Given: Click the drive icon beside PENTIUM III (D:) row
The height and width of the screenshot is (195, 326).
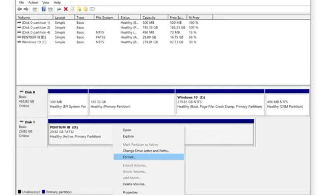Looking at the screenshot, I should (x=19, y=37).
